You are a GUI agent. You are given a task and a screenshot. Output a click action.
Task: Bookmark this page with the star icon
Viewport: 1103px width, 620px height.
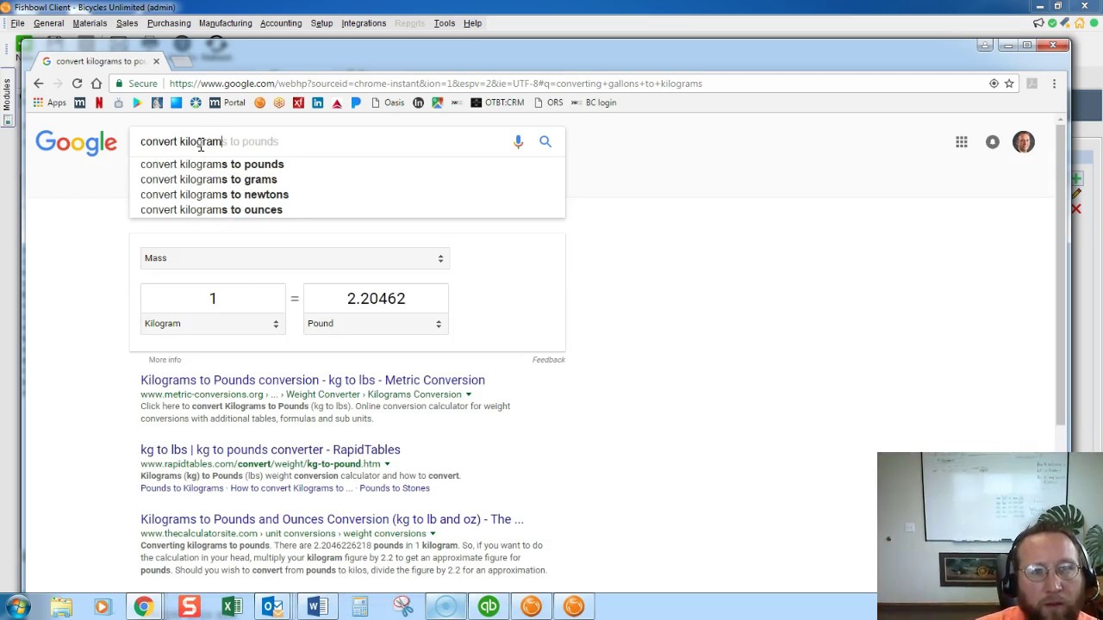[1009, 84]
